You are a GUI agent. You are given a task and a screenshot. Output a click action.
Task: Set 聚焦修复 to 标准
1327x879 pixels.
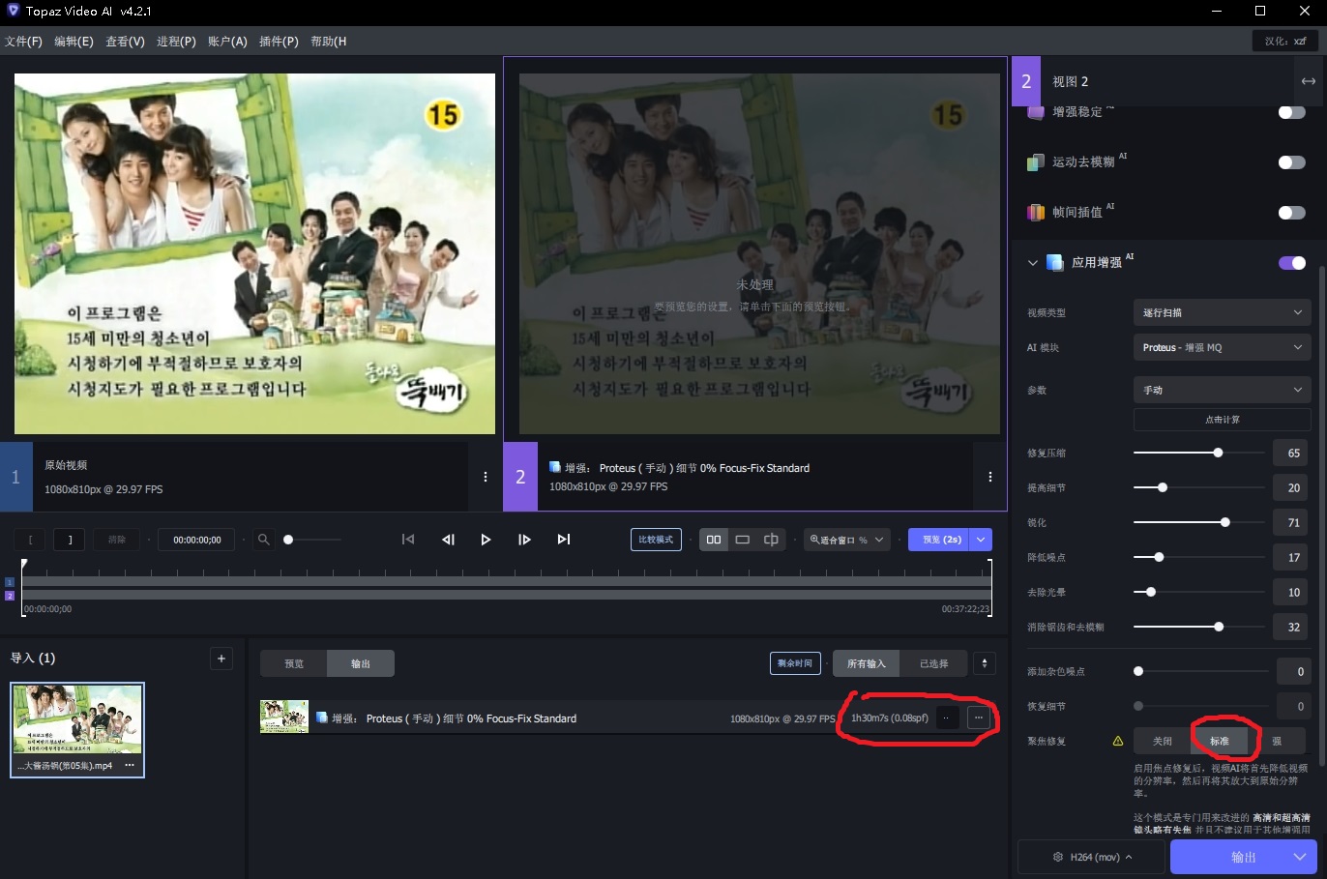1220,741
